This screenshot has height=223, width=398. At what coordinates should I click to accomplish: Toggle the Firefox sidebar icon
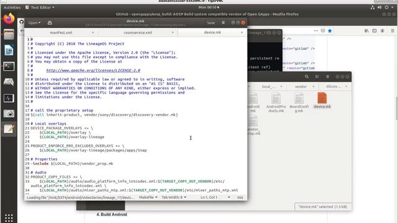(374, 31)
